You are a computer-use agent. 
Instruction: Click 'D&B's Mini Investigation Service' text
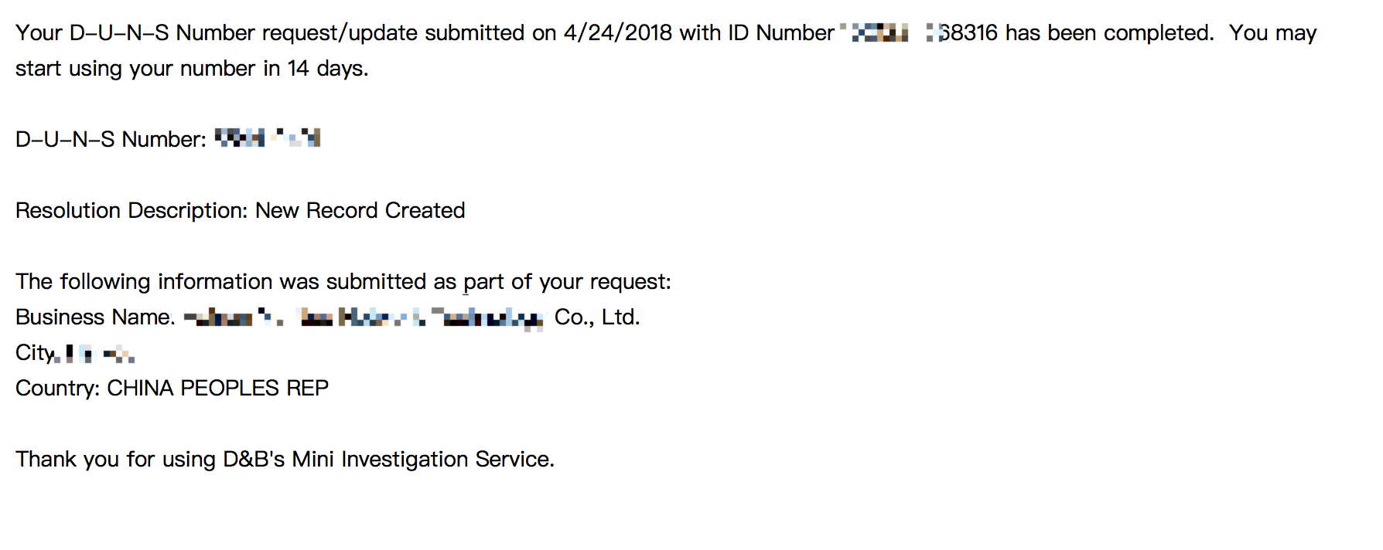pos(388,460)
